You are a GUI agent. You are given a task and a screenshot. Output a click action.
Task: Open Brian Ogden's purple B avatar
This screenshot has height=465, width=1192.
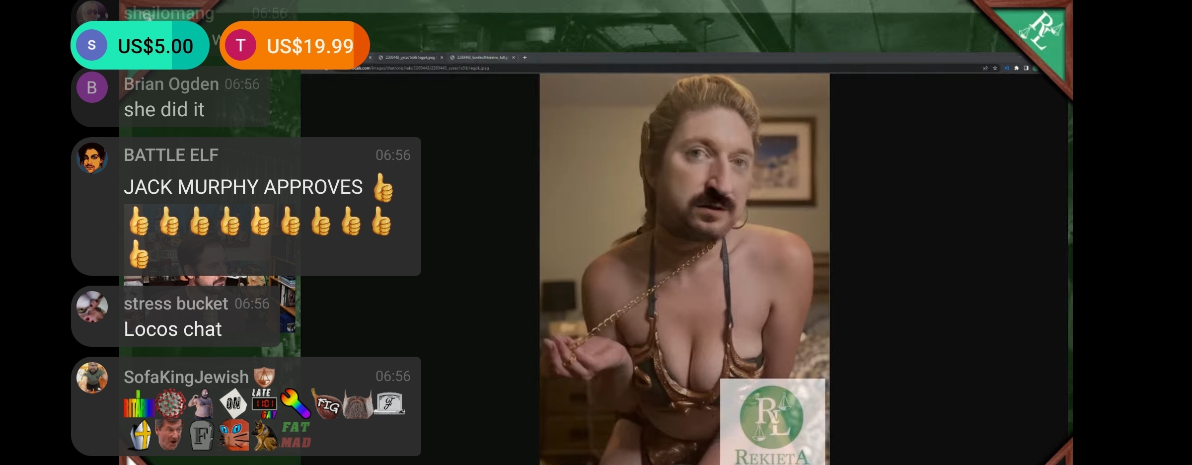[92, 87]
